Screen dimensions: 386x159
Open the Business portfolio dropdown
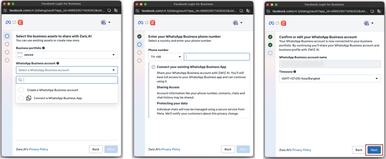(x=67, y=55)
